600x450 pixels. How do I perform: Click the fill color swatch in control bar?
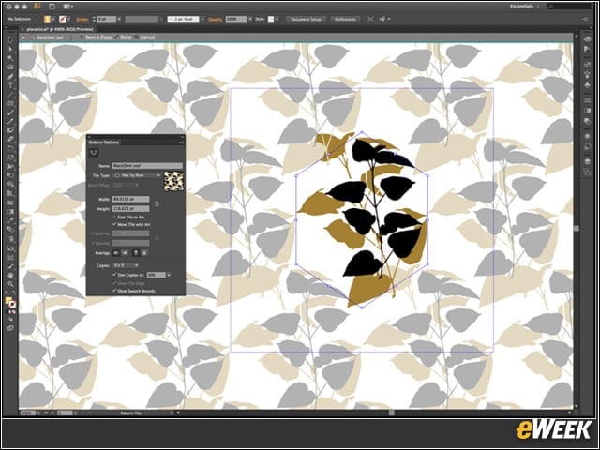click(x=47, y=19)
